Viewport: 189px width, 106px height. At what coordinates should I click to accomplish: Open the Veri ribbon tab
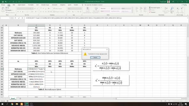tap(38, 5)
